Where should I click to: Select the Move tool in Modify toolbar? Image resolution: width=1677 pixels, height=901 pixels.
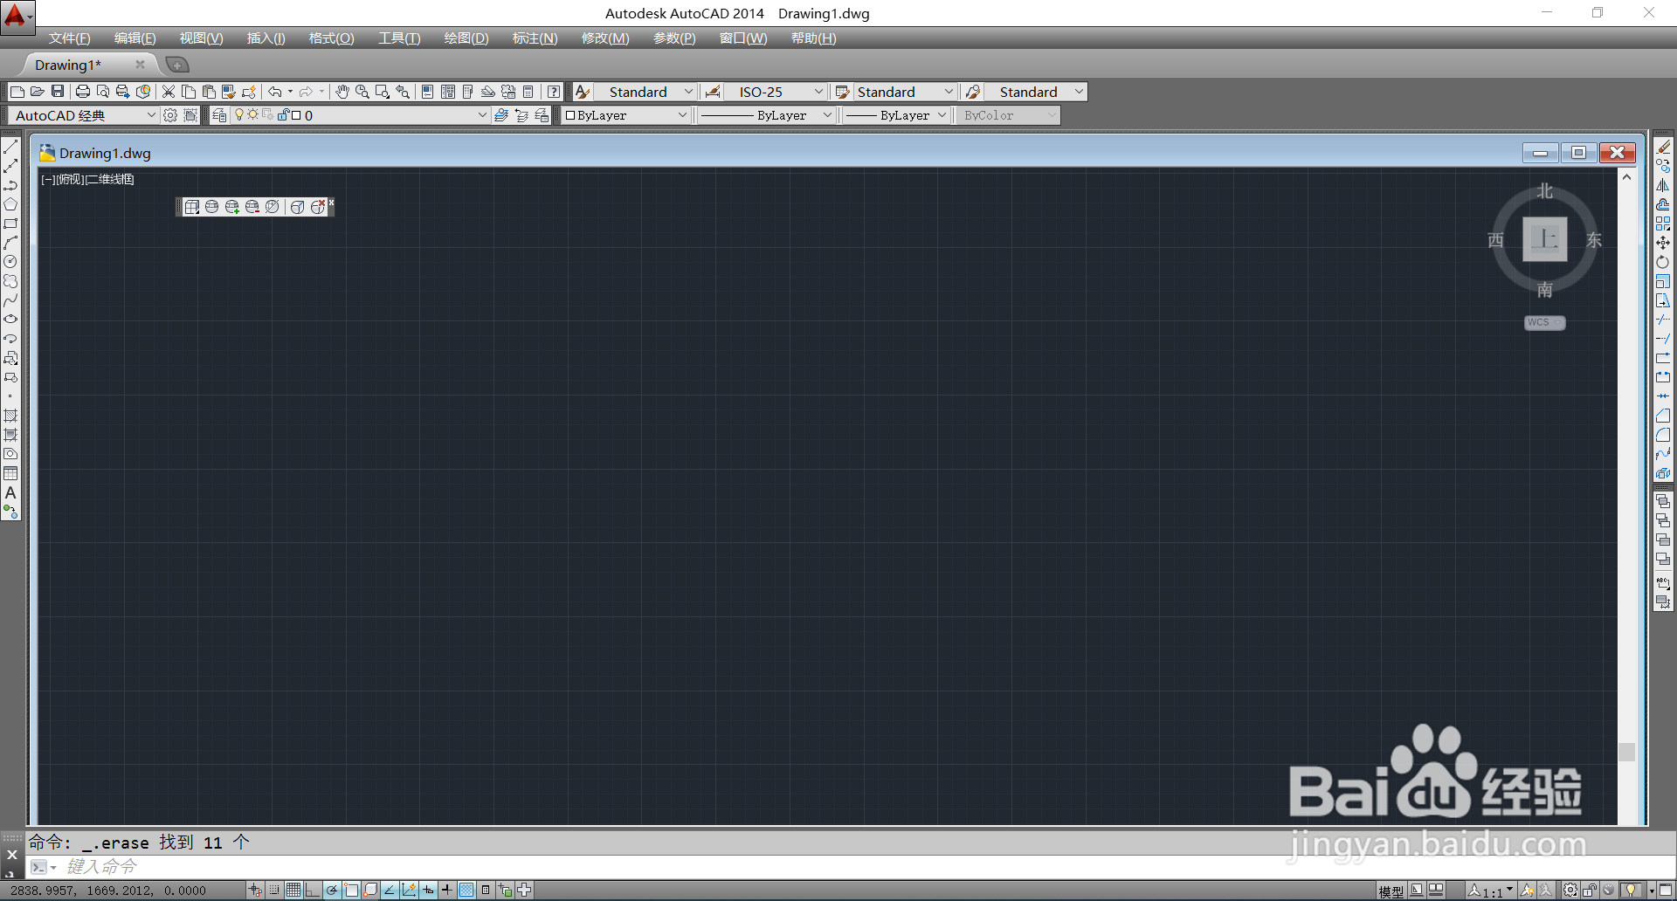[x=1663, y=243]
